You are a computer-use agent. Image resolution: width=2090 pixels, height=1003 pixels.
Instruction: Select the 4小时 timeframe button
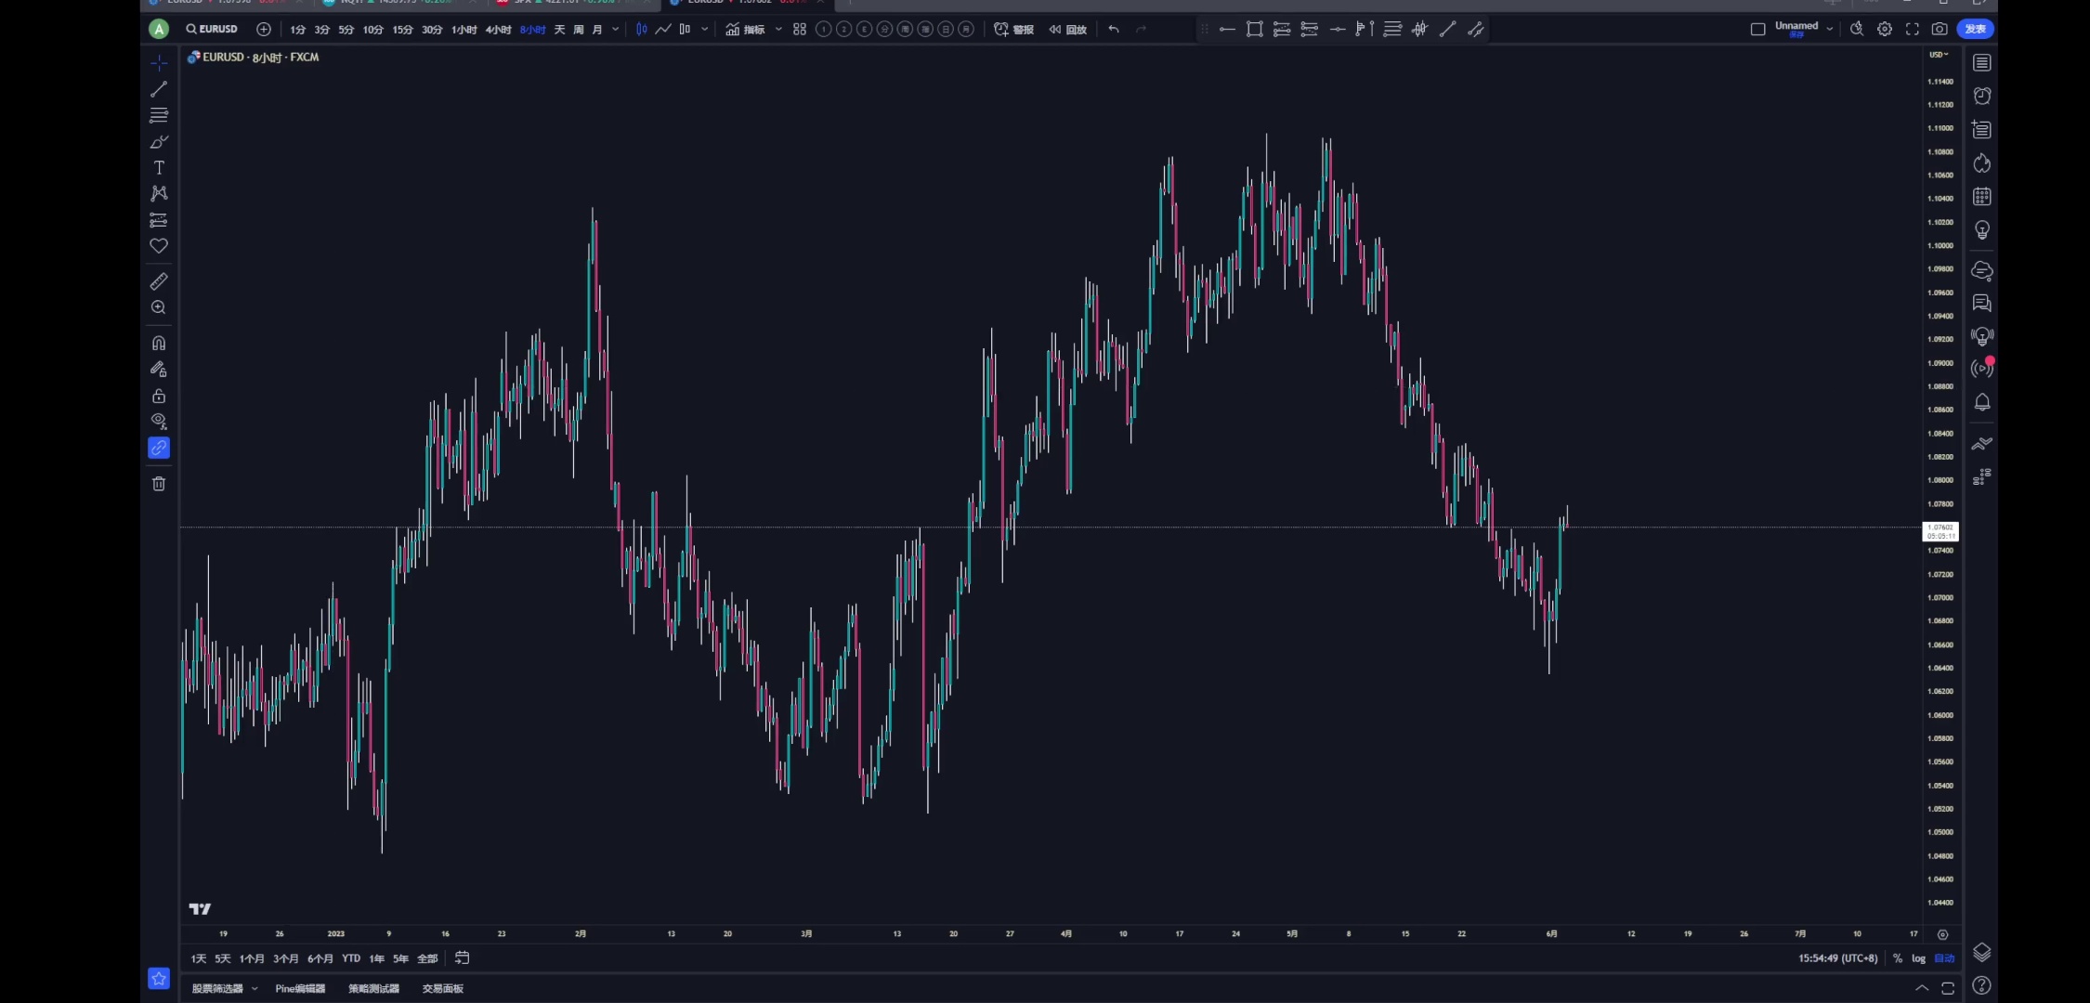tap(498, 30)
